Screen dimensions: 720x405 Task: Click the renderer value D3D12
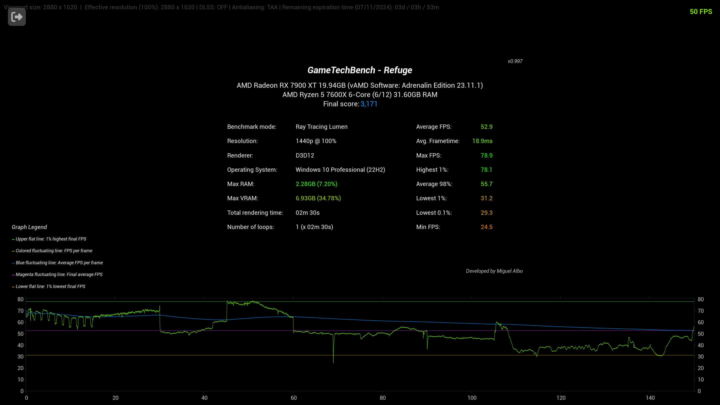pyautogui.click(x=305, y=156)
